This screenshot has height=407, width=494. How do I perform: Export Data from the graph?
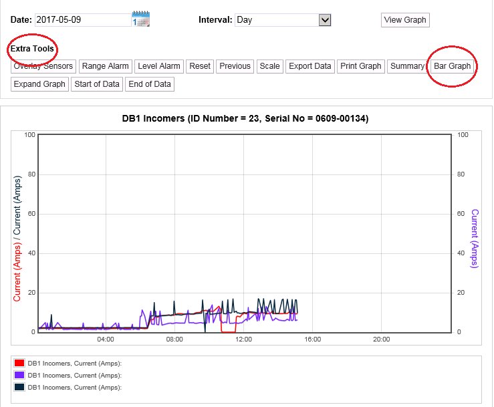click(x=310, y=66)
